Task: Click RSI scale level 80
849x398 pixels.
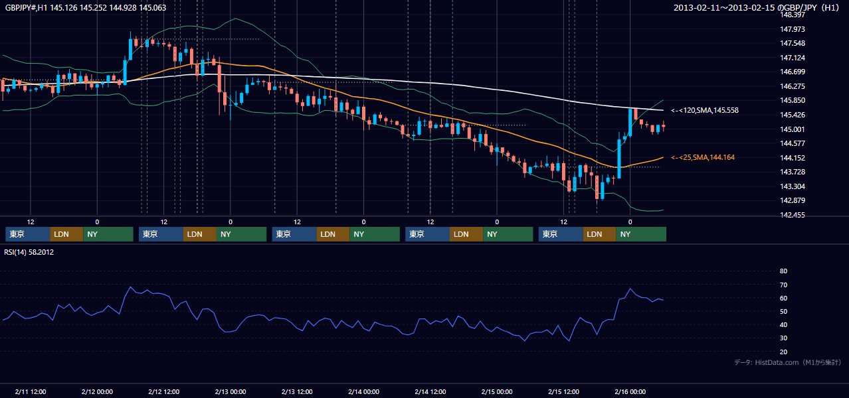Action: [783, 271]
